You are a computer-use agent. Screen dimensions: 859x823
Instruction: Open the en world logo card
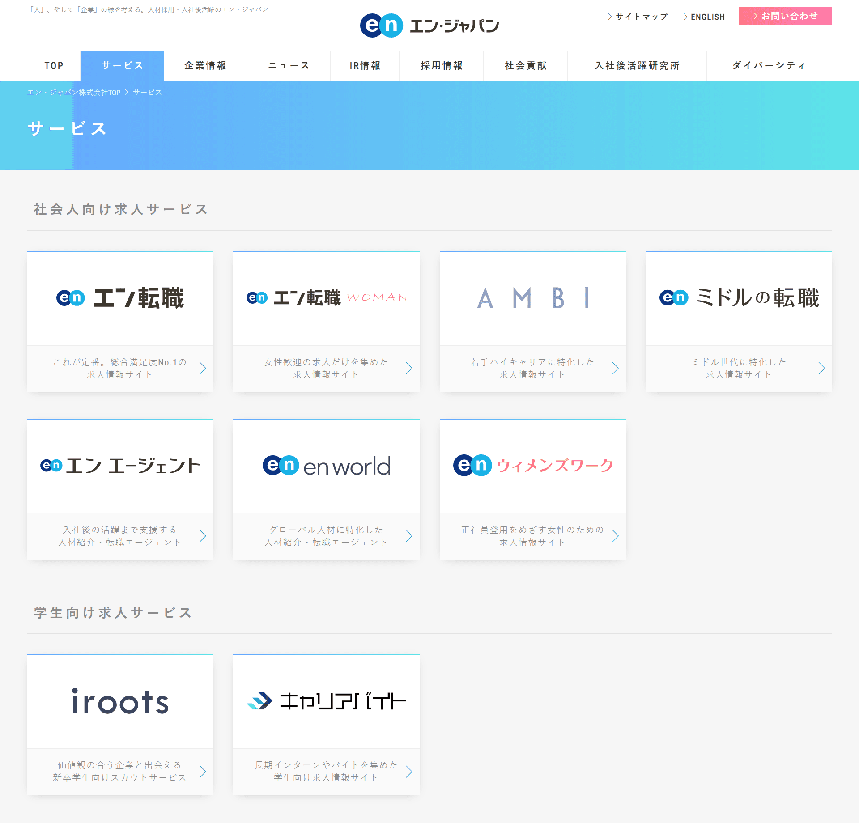coord(326,466)
